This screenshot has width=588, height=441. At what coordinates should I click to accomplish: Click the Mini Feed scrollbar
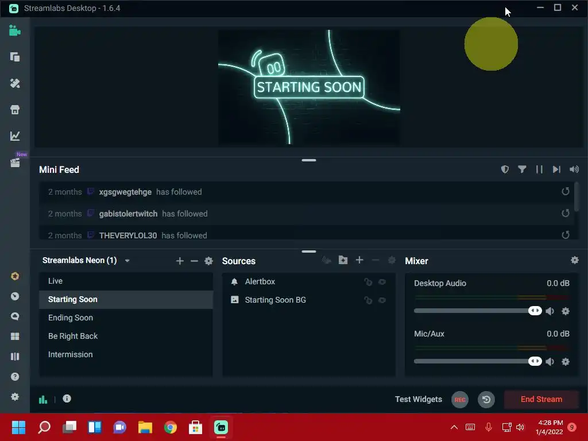(577, 197)
